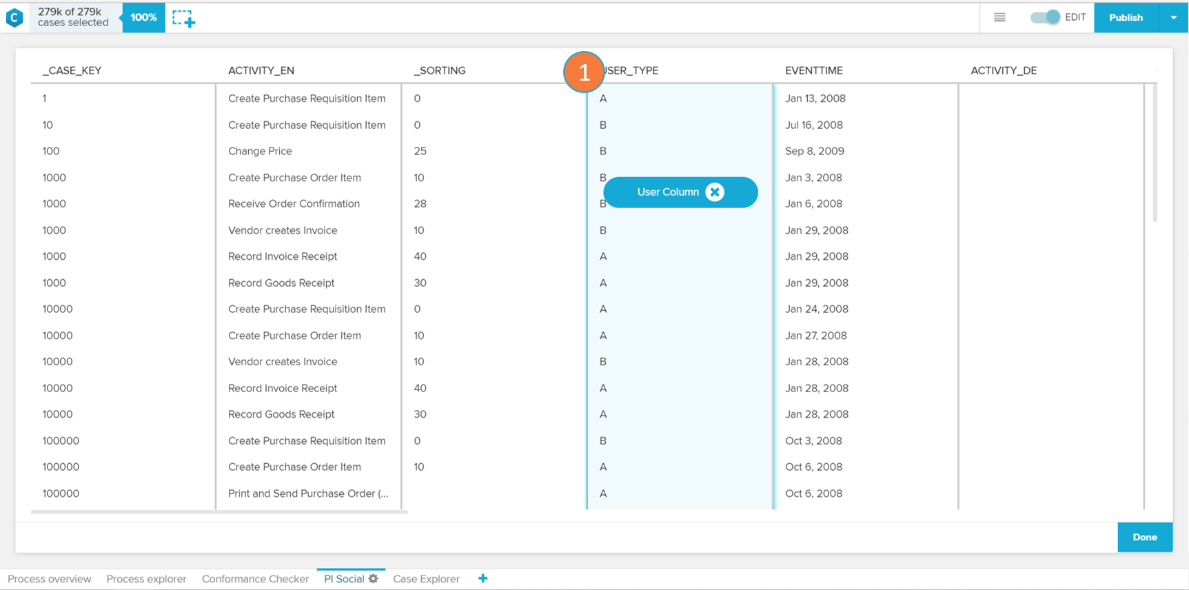The image size is (1189, 590).
Task: Add a new analysis sheet
Action: point(482,579)
